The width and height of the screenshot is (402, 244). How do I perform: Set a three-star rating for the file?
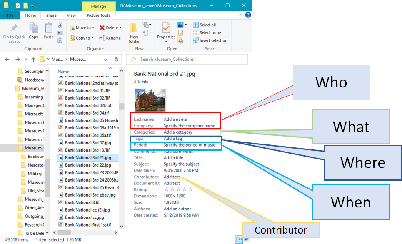click(x=178, y=189)
